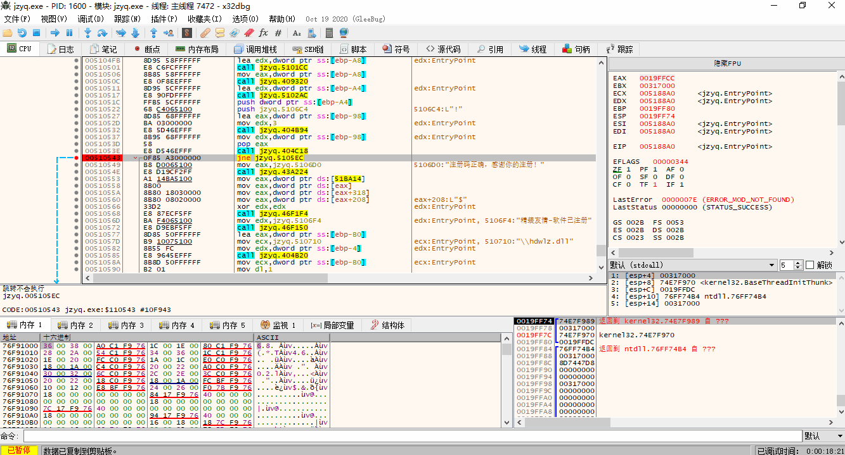Image resolution: width=845 pixels, height=455 pixels.
Task: Open the Calculator toolbar icon
Action: [329, 32]
